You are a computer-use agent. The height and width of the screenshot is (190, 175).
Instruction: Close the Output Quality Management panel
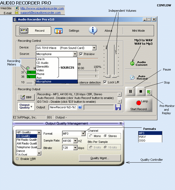tap(121, 123)
